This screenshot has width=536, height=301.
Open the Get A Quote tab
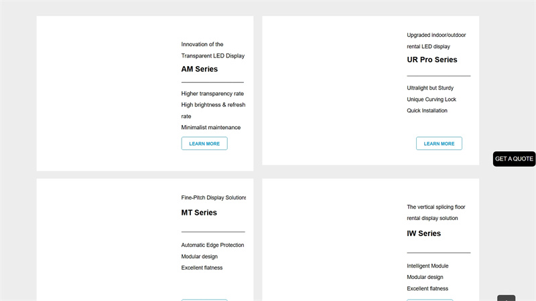click(x=514, y=159)
